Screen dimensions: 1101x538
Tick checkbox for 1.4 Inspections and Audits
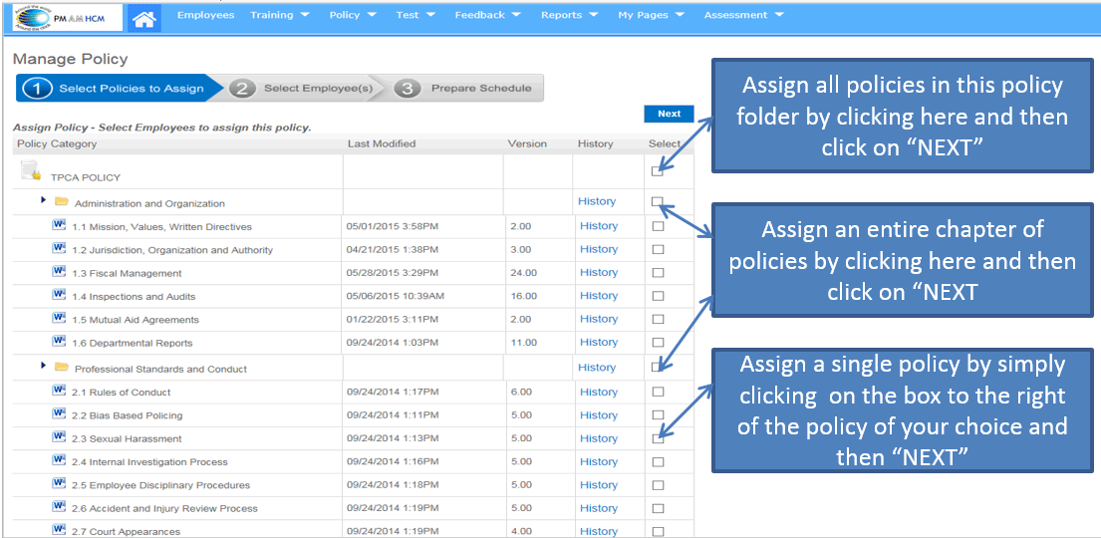pos(658,296)
